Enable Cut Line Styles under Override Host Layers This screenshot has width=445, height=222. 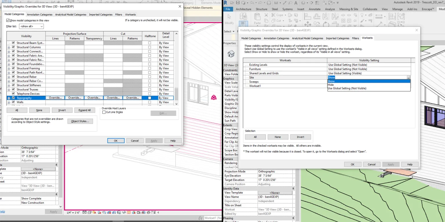point(104,112)
